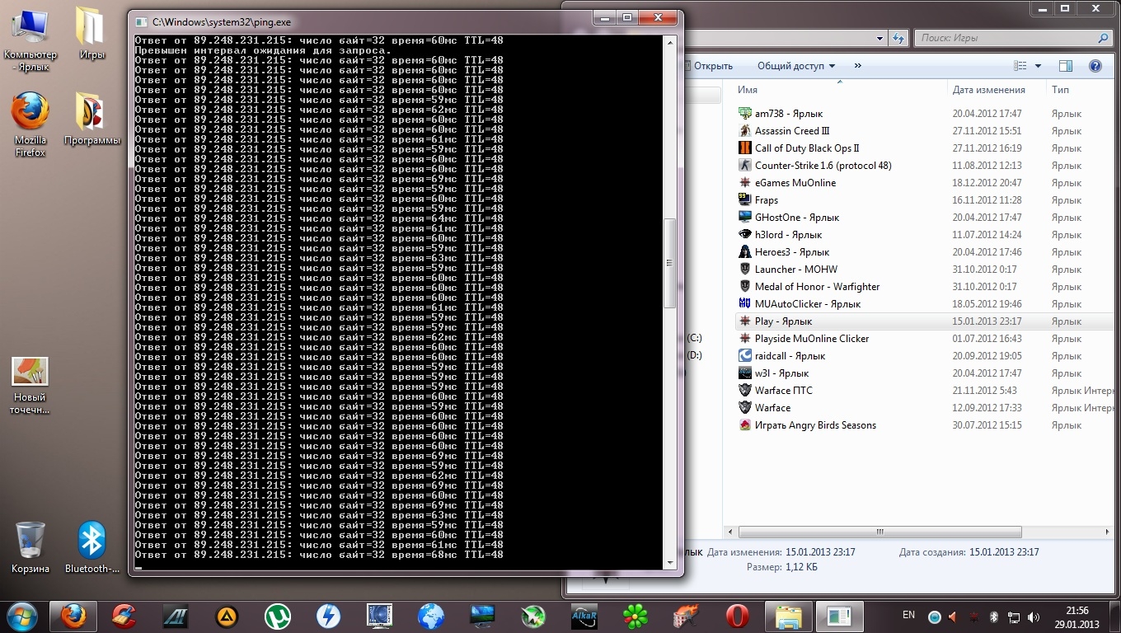
Task: Expand the toolbar overflow chevron
Action: (x=857, y=66)
